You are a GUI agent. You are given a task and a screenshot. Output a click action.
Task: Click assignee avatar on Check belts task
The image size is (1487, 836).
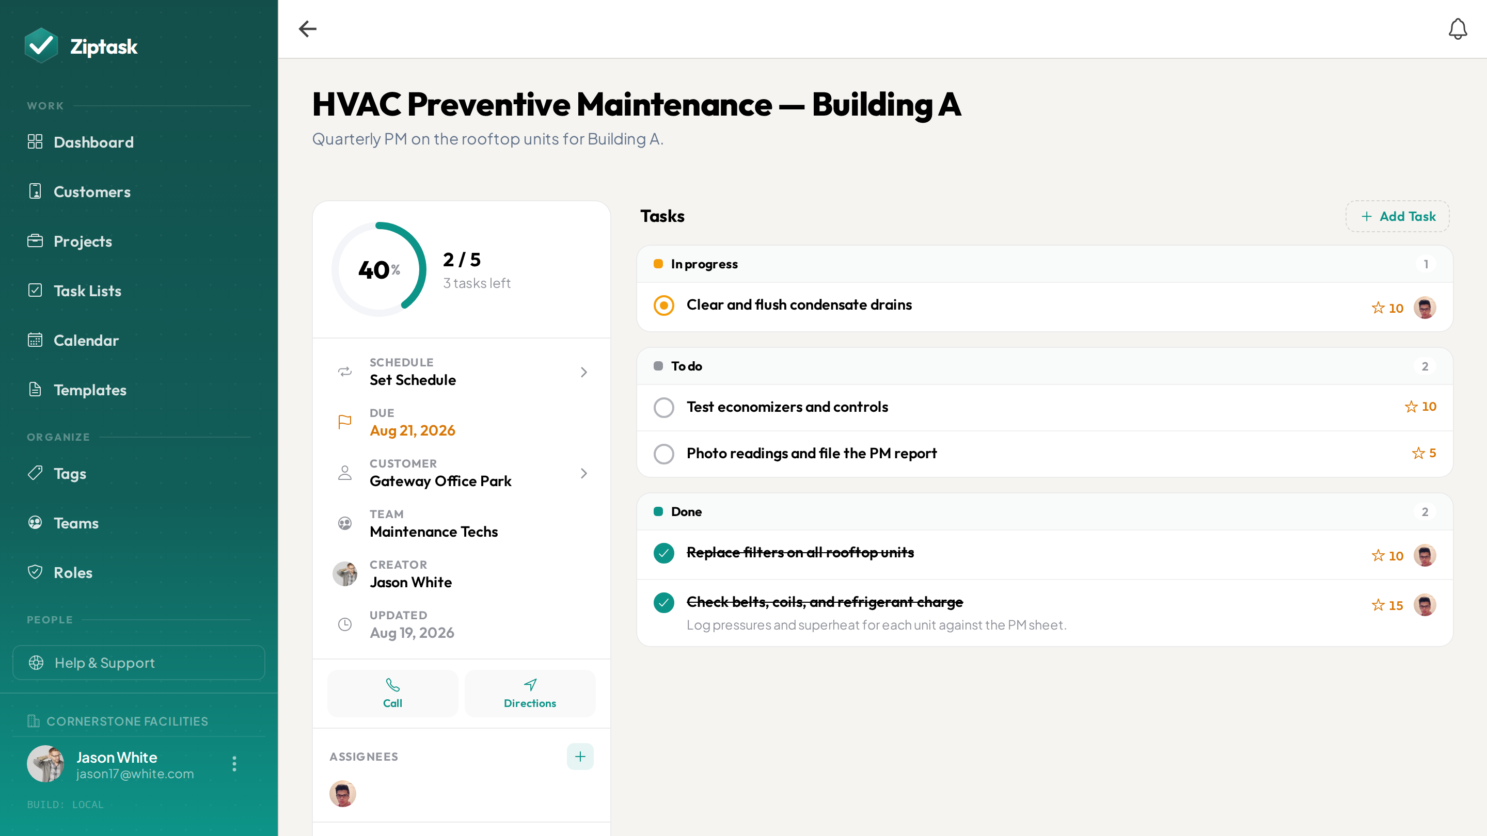[x=1425, y=605]
